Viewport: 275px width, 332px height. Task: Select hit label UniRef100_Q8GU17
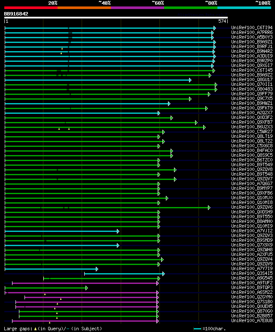[252, 79]
